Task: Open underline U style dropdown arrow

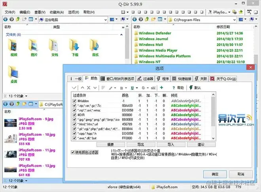Action: click(137, 88)
